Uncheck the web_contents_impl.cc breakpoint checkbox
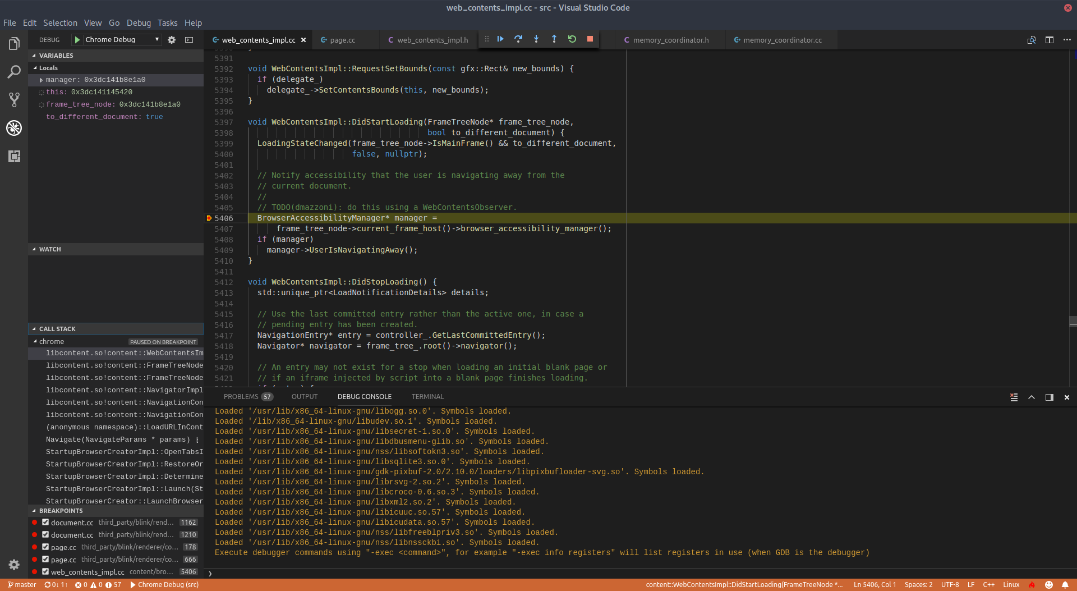 [x=45, y=572]
